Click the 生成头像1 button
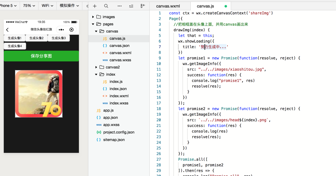The image size is (336, 176). point(15,38)
